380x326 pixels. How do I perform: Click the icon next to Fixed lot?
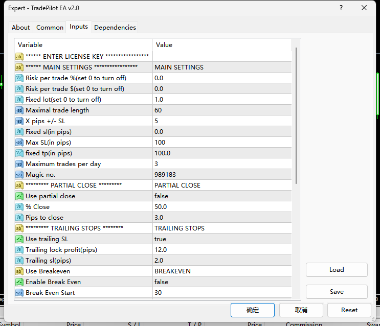click(19, 99)
